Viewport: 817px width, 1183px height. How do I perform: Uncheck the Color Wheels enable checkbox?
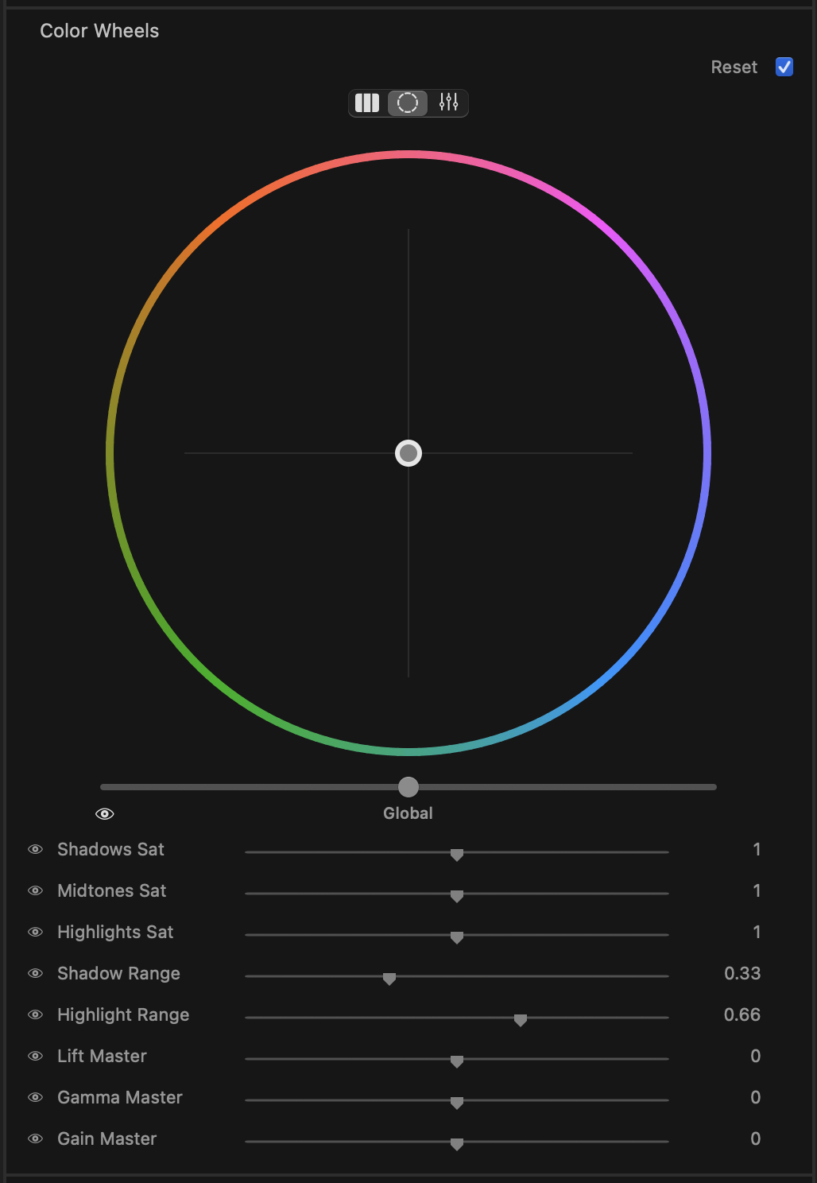point(784,67)
